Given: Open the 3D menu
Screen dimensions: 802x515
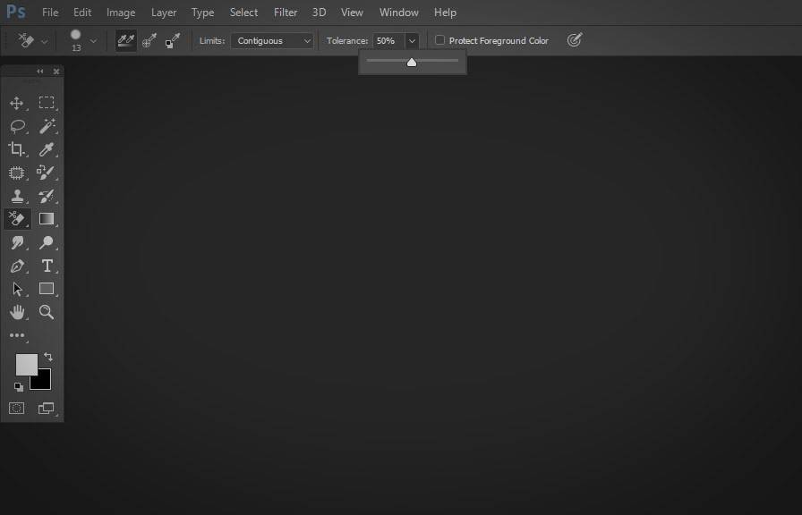Looking at the screenshot, I should pos(320,13).
